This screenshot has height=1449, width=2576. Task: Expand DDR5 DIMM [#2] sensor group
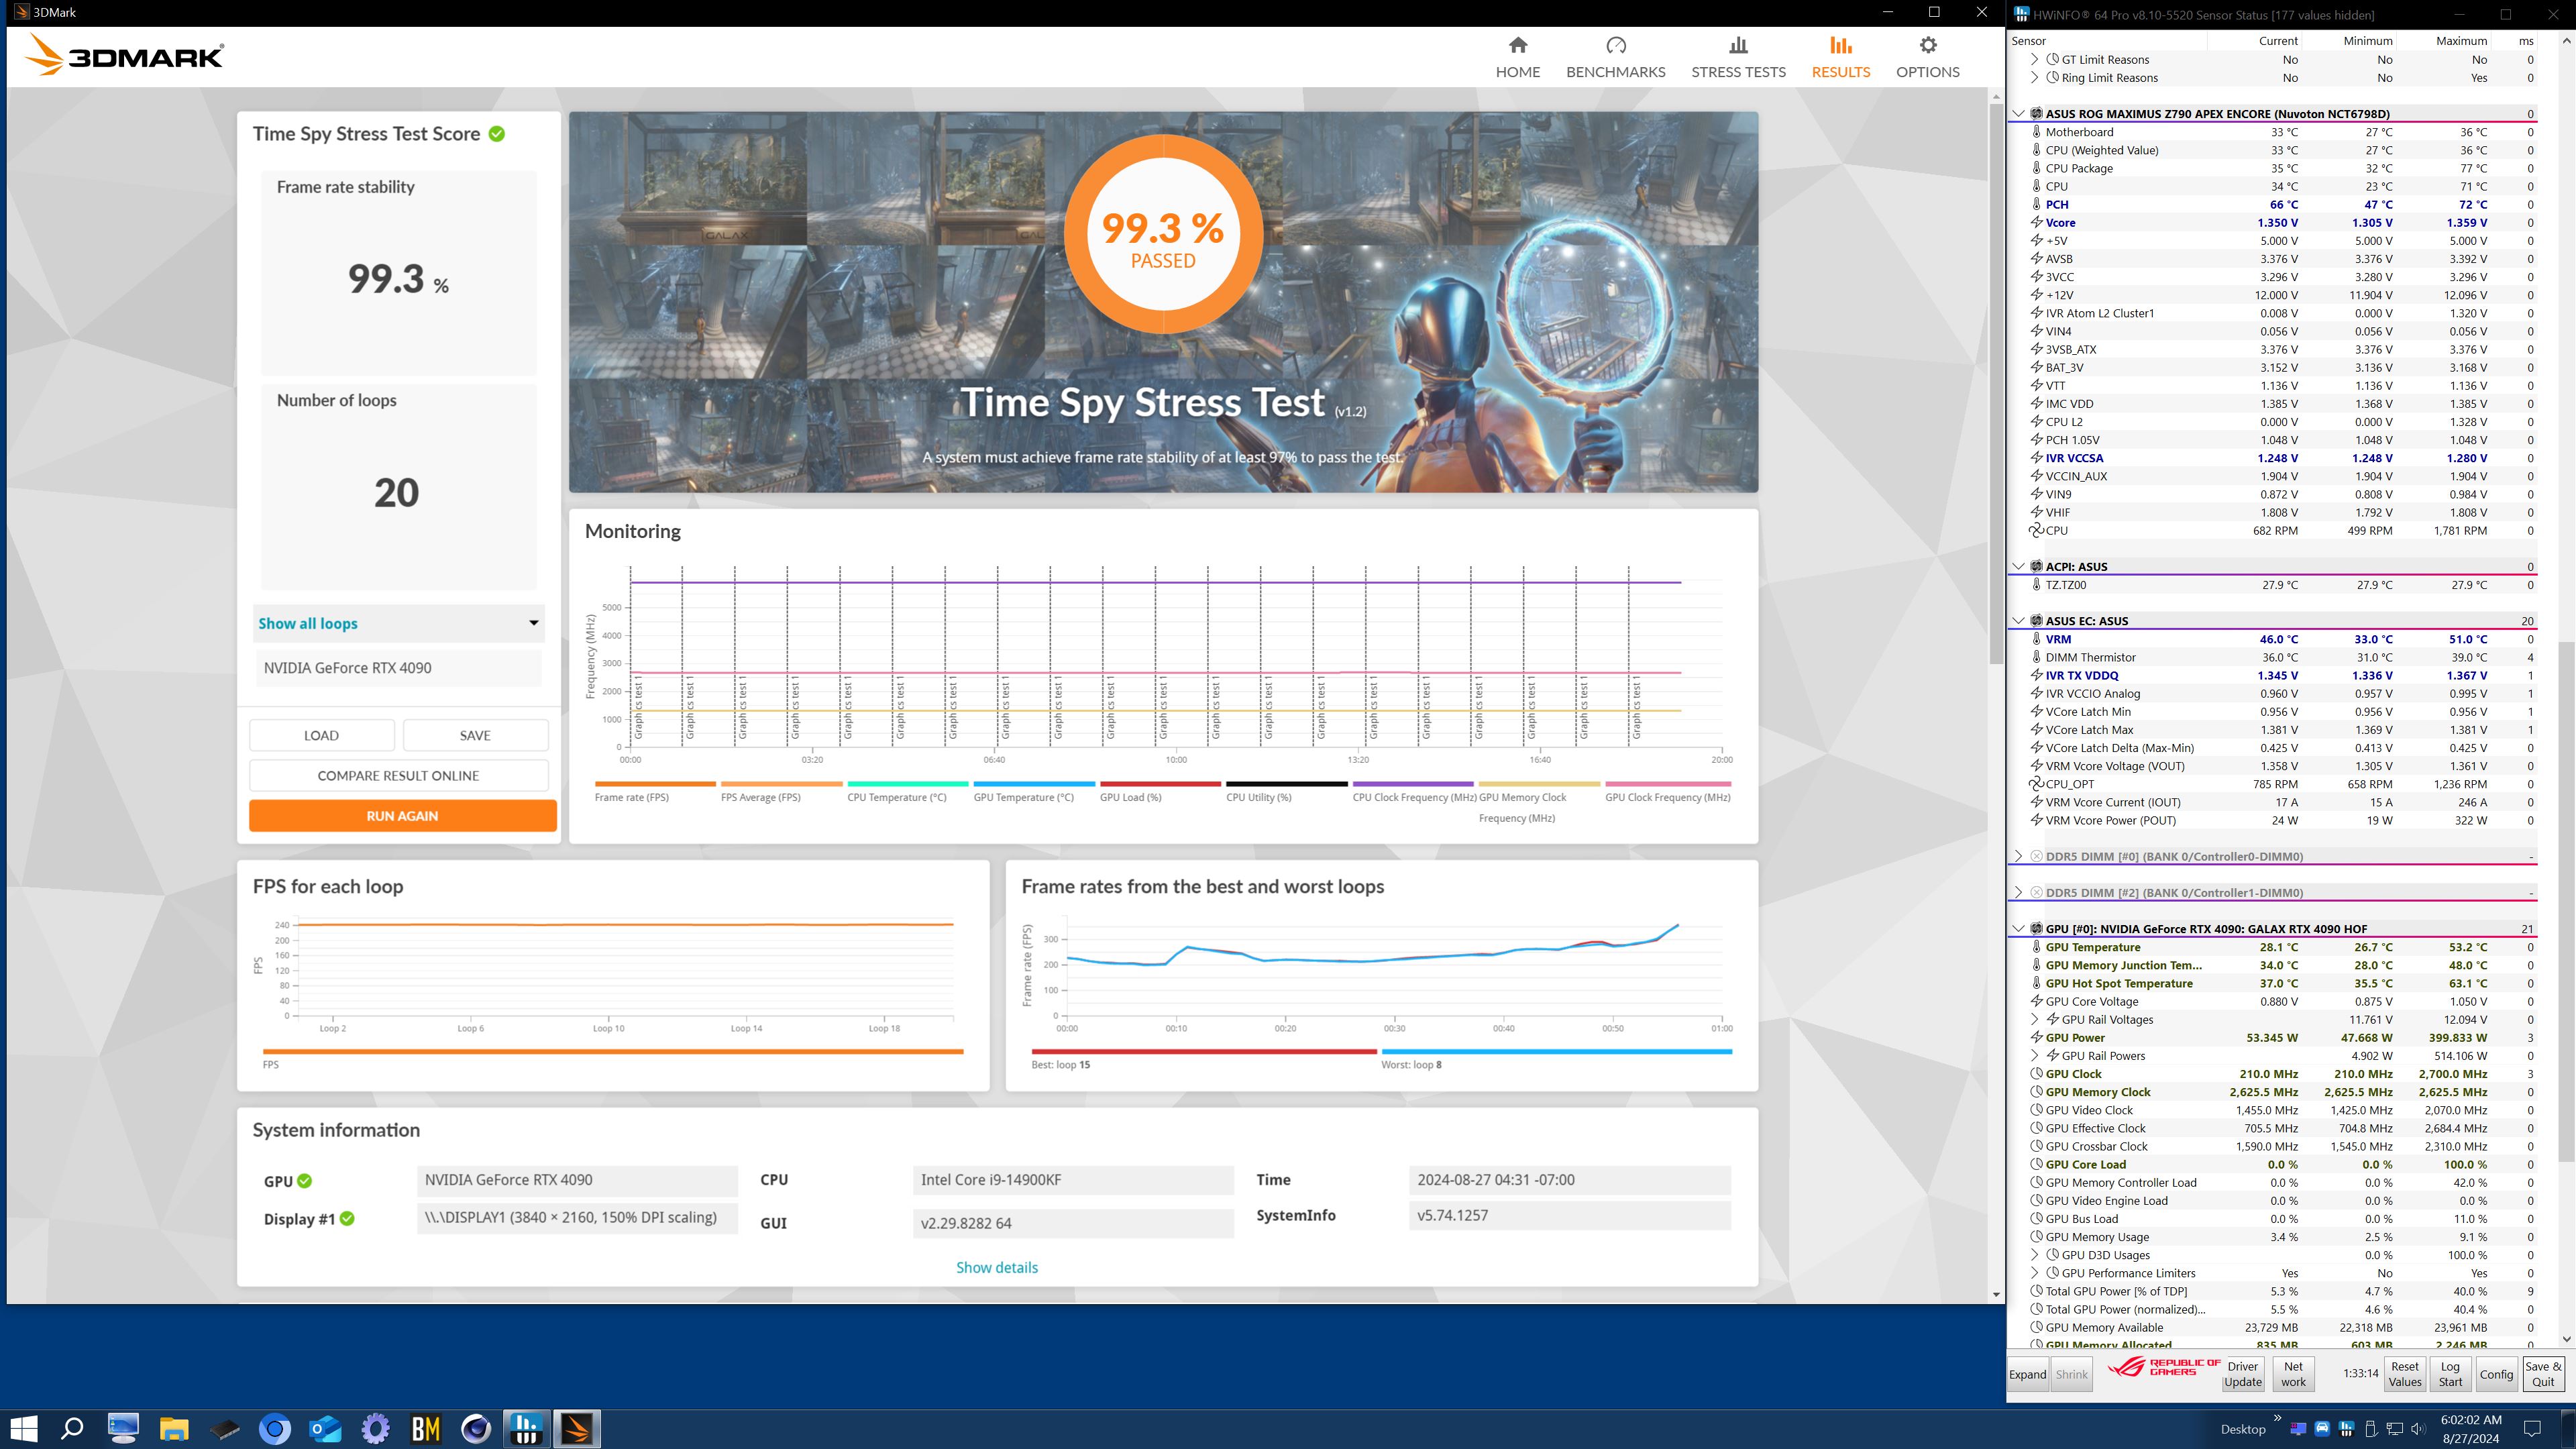pos(2018,892)
